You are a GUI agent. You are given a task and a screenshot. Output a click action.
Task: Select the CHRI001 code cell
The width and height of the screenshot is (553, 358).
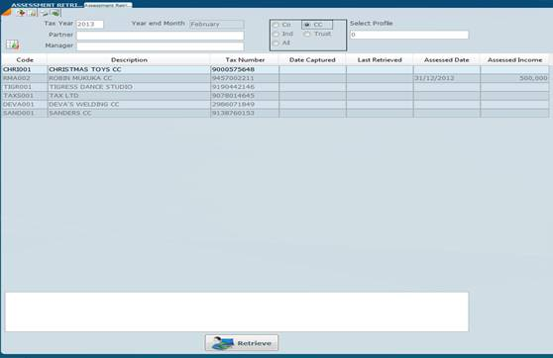25,69
